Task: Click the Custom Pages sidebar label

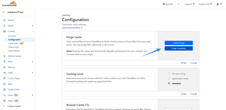Action: pyautogui.click(x=14, y=79)
